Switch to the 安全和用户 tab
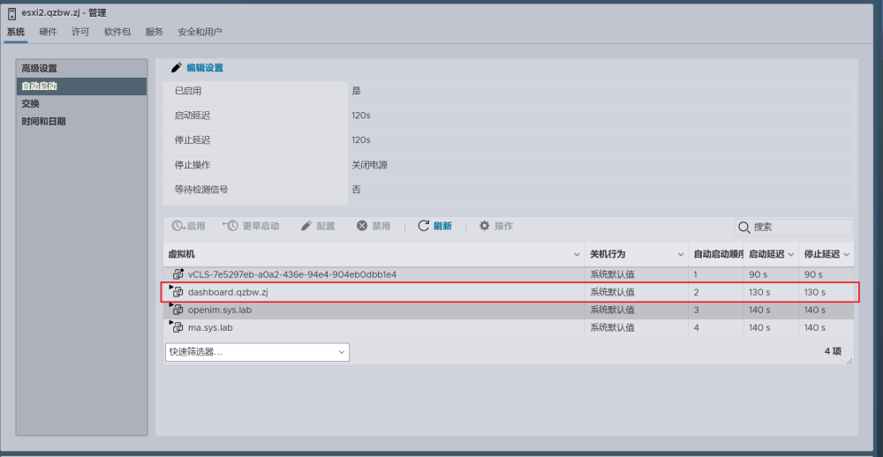 point(200,32)
